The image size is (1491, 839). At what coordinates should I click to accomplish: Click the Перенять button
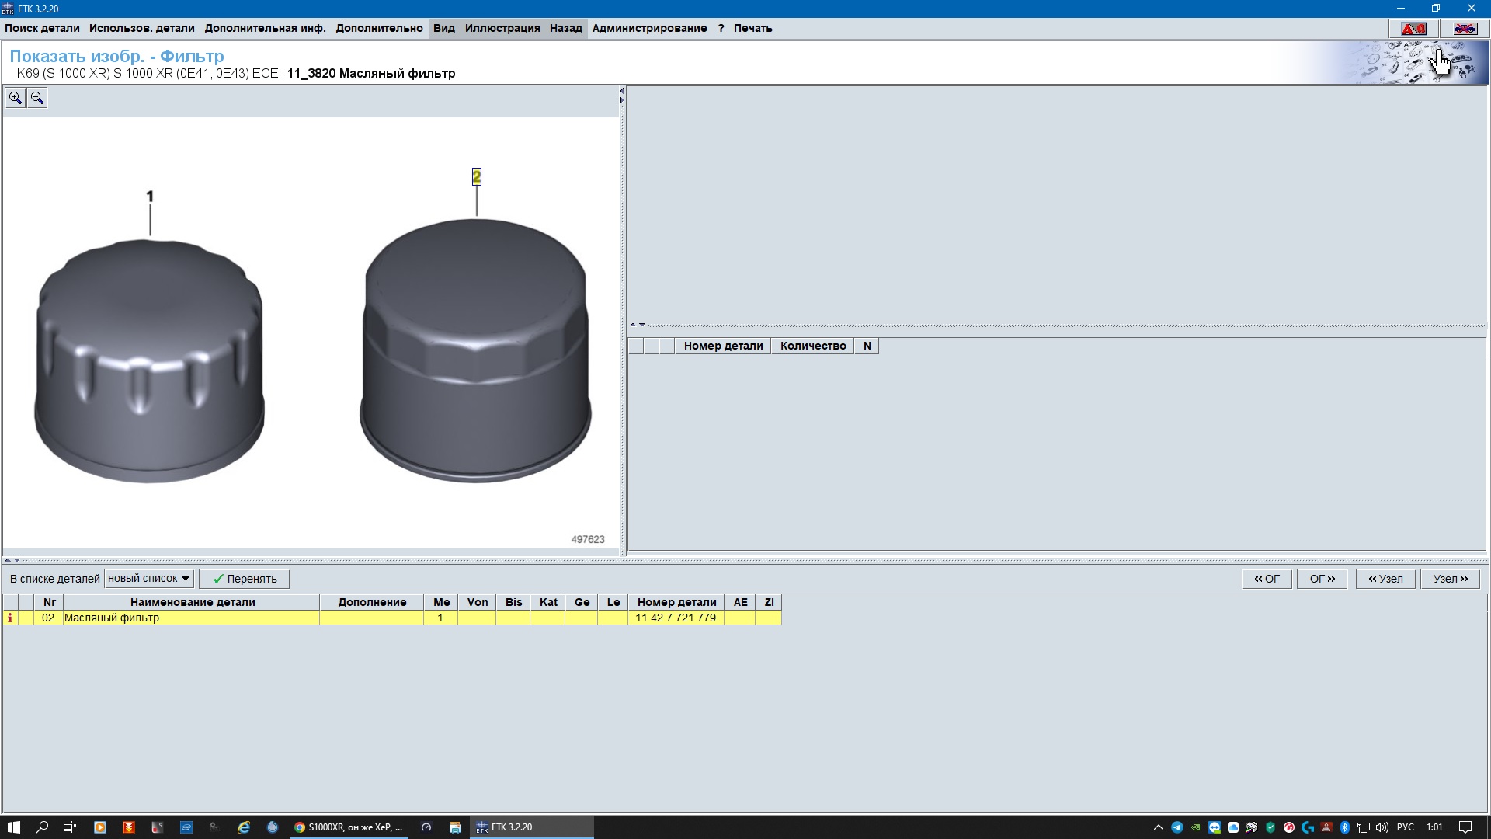pos(244,579)
